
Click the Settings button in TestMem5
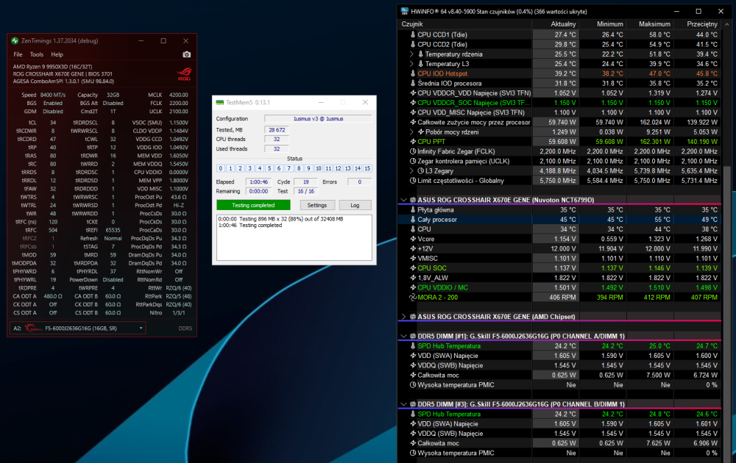click(316, 205)
